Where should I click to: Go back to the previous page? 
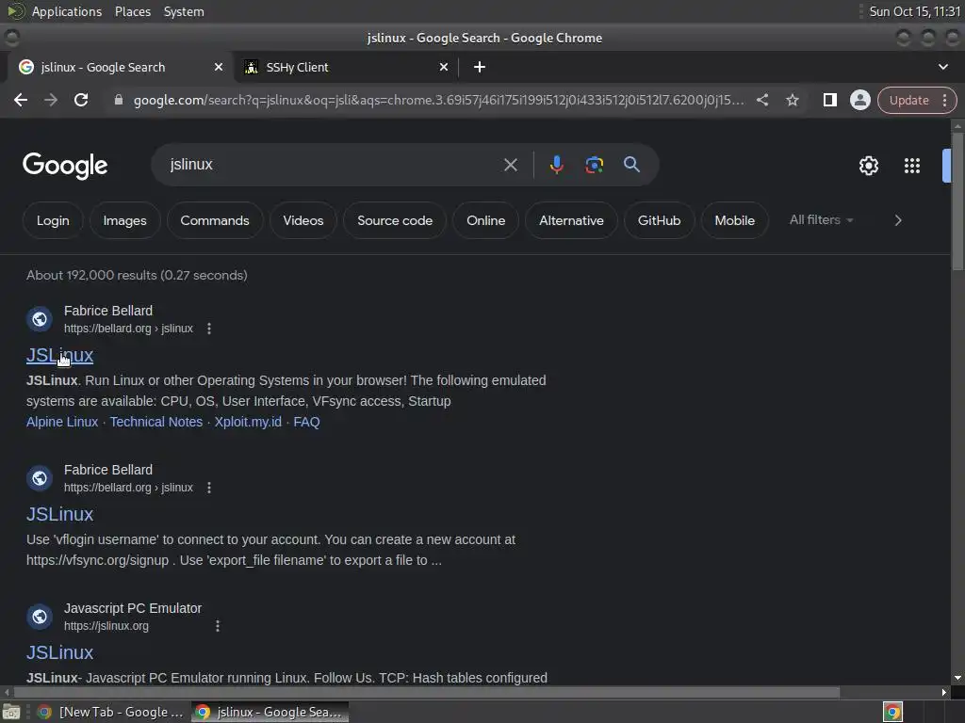[21, 100]
